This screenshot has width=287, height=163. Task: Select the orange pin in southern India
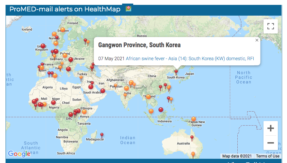(x=125, y=96)
